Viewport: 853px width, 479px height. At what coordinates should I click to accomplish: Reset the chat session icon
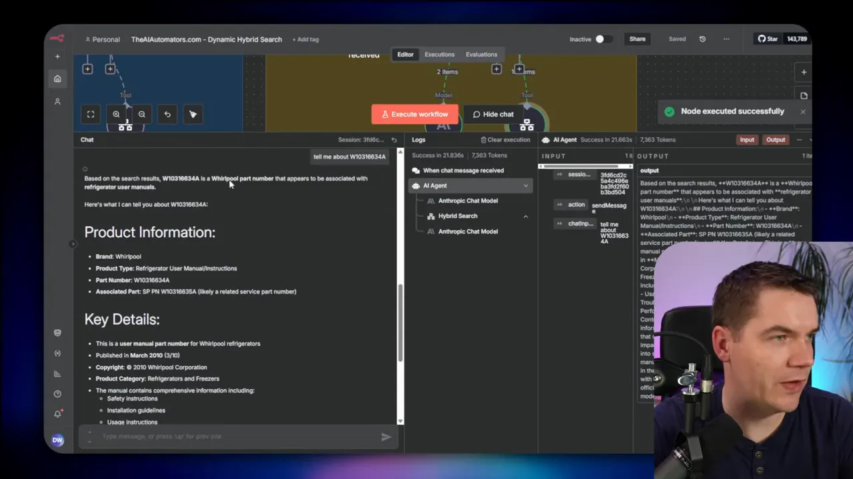tap(394, 140)
